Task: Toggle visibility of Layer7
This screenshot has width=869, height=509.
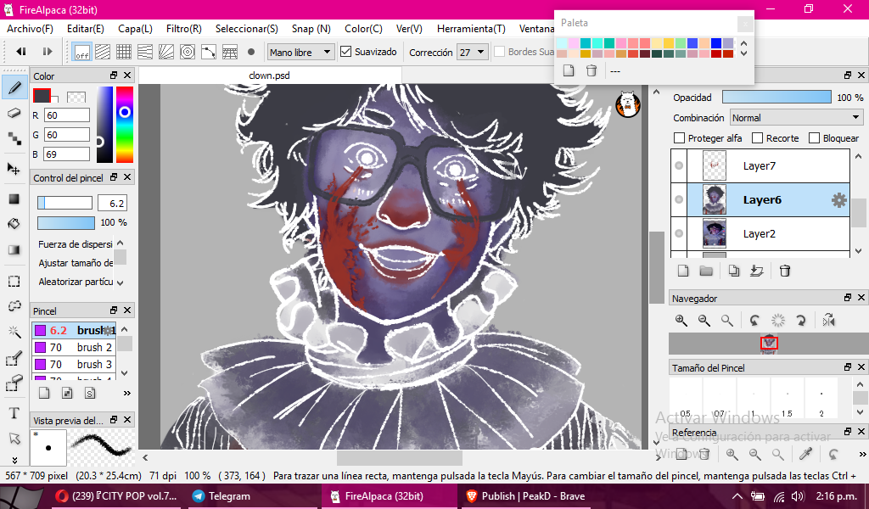Action: coord(679,166)
